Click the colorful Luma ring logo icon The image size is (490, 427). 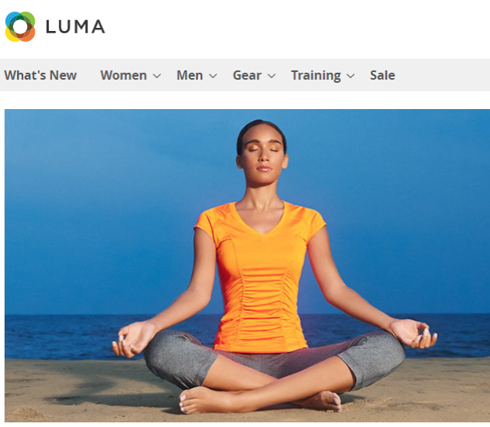point(20,26)
